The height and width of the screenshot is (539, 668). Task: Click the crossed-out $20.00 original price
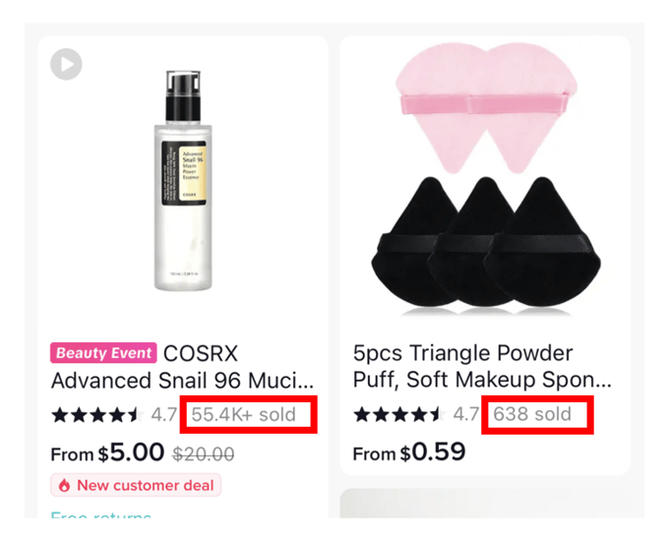(x=204, y=454)
